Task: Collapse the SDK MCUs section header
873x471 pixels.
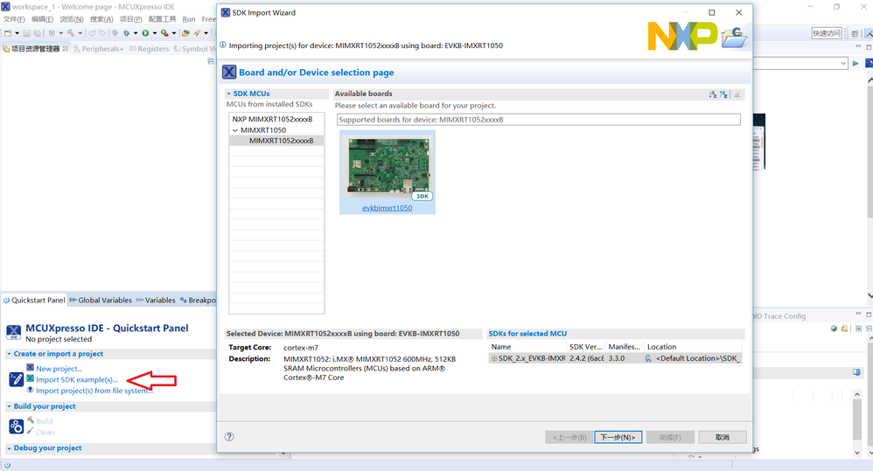Action: (228, 94)
